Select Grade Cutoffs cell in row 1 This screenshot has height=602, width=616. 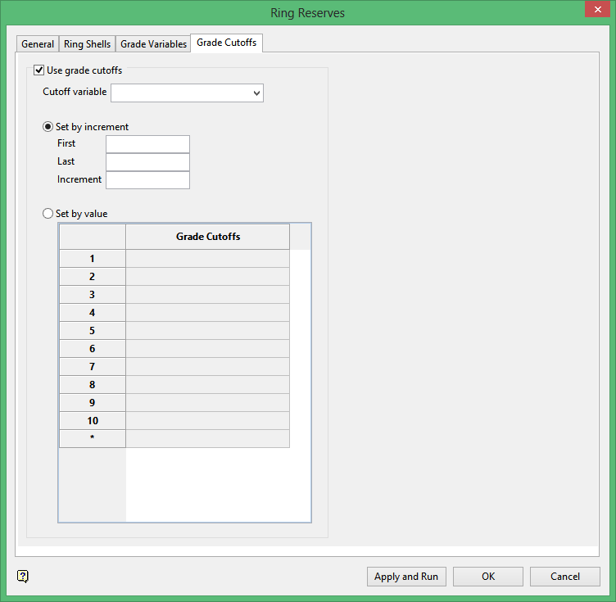tap(207, 258)
